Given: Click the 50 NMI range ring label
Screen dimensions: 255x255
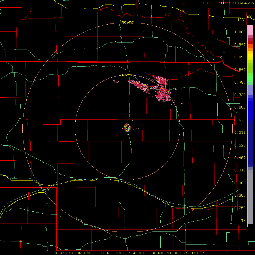Looking at the screenshot, I should pos(127,75).
